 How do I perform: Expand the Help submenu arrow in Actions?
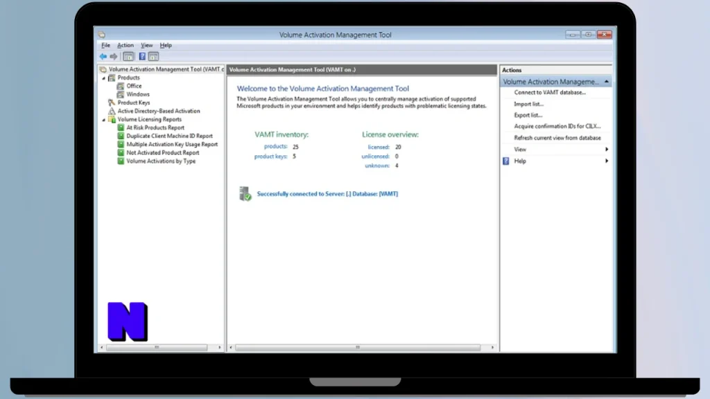tap(607, 161)
